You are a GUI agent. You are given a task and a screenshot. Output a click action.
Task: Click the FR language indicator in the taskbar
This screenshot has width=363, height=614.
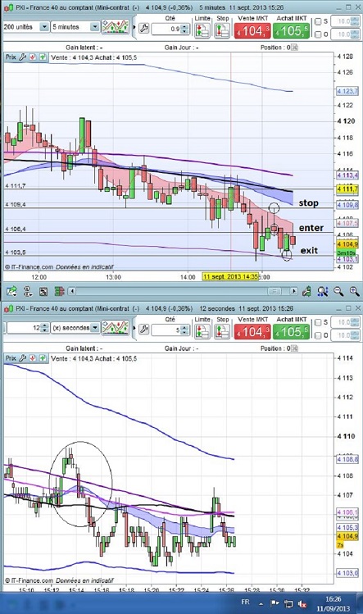pyautogui.click(x=245, y=602)
